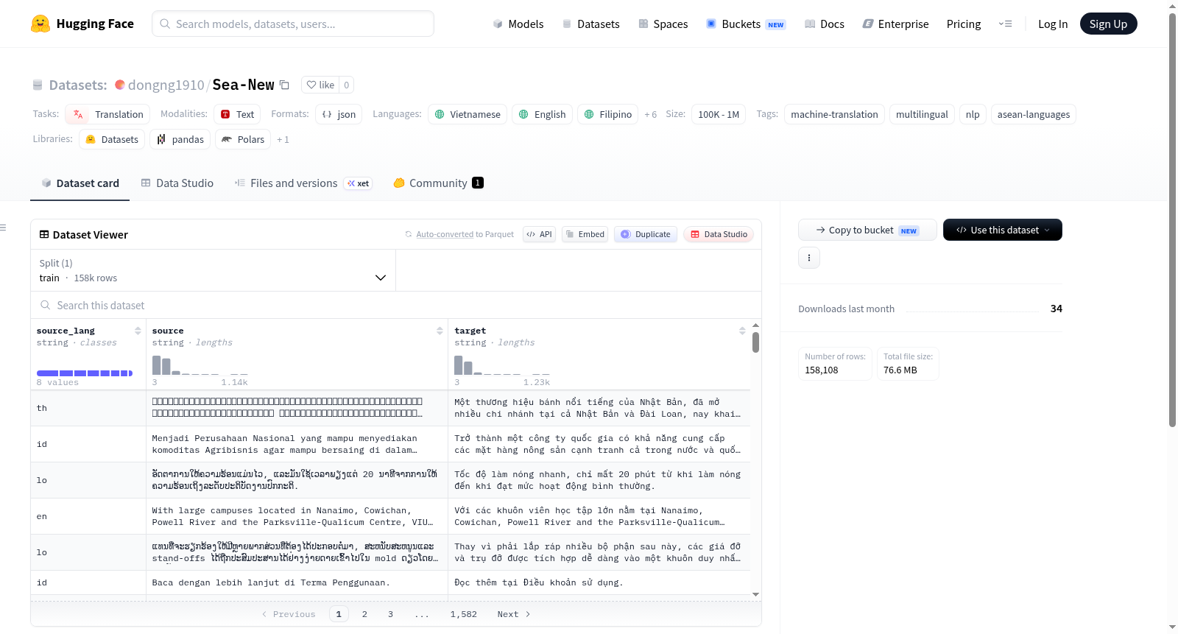Open the Buckets nav item
This screenshot has width=1178, height=634.
point(746,24)
